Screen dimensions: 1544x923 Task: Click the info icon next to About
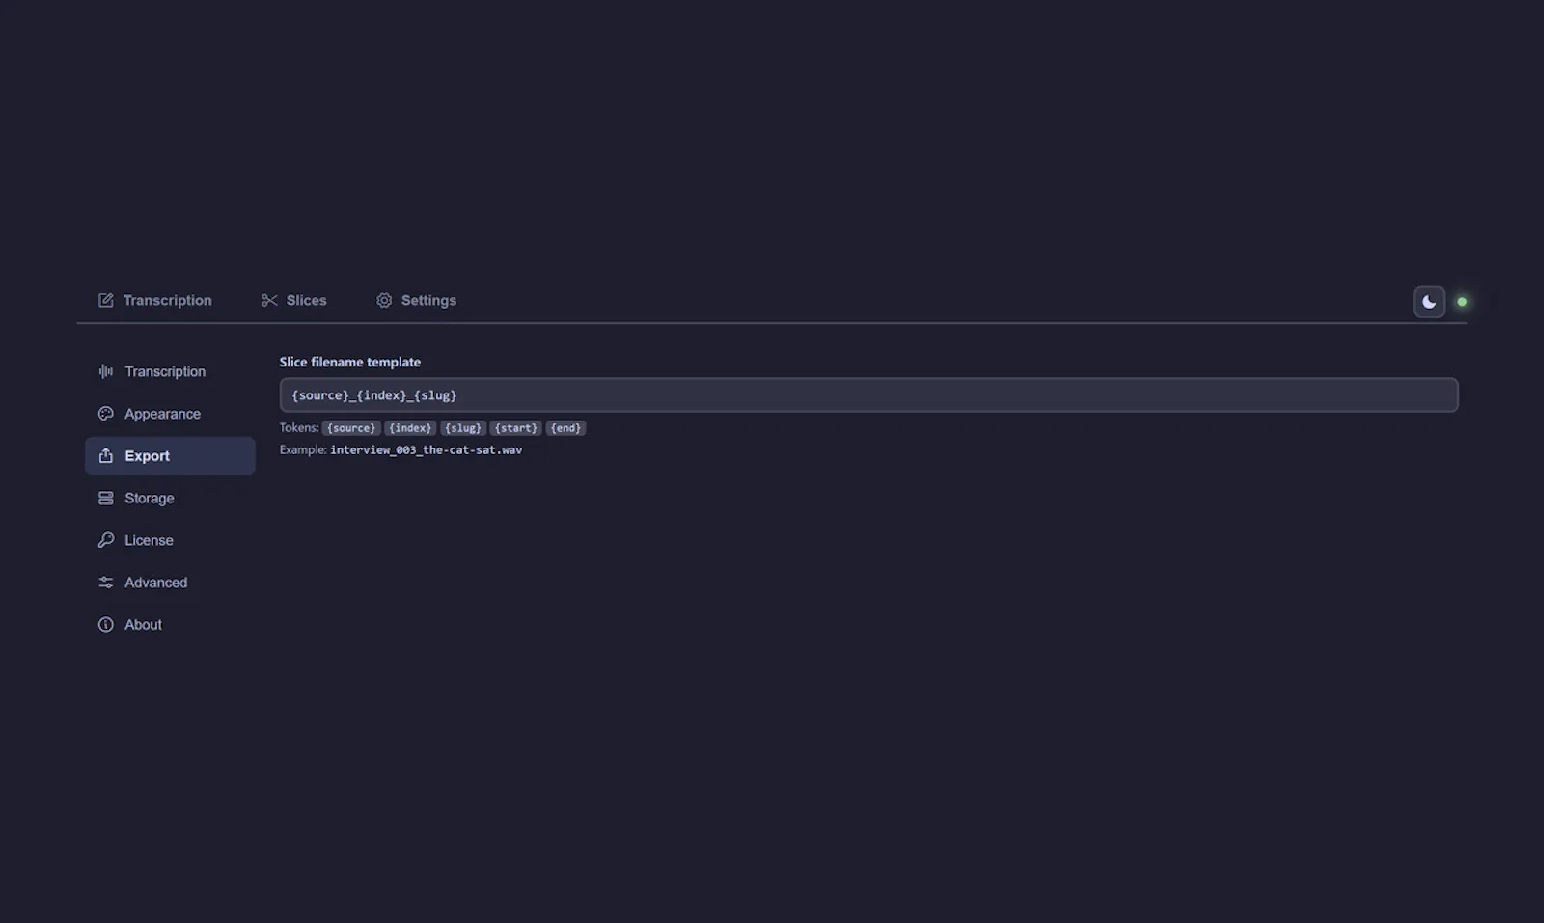[x=106, y=625]
